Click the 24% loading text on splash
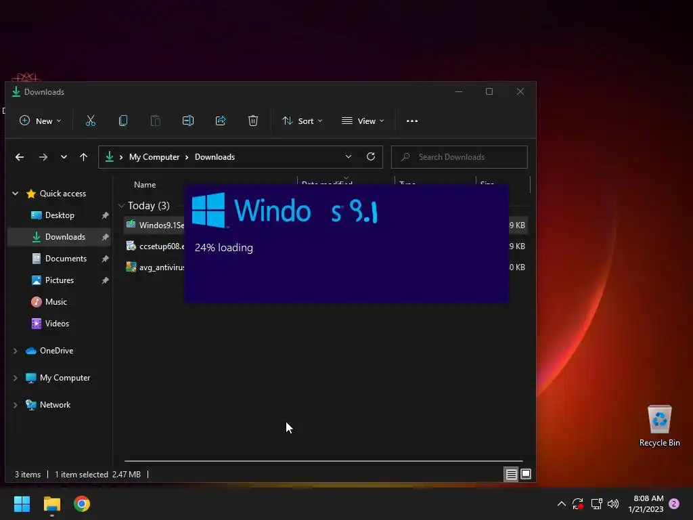Screen dimensions: 693x520 [x=223, y=248]
